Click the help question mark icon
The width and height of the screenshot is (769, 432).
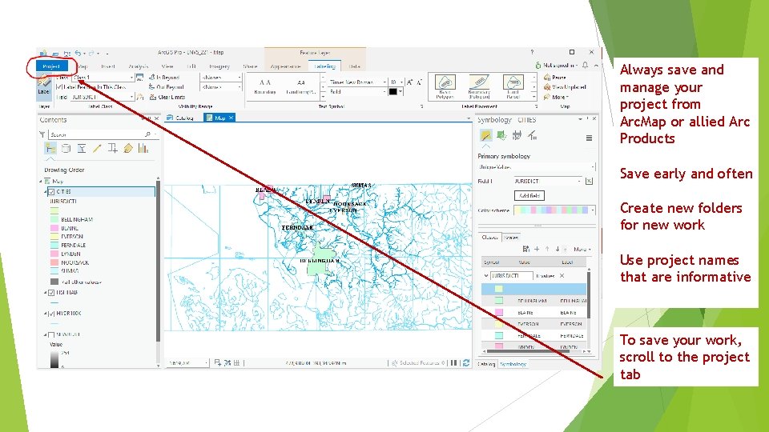tap(532, 52)
